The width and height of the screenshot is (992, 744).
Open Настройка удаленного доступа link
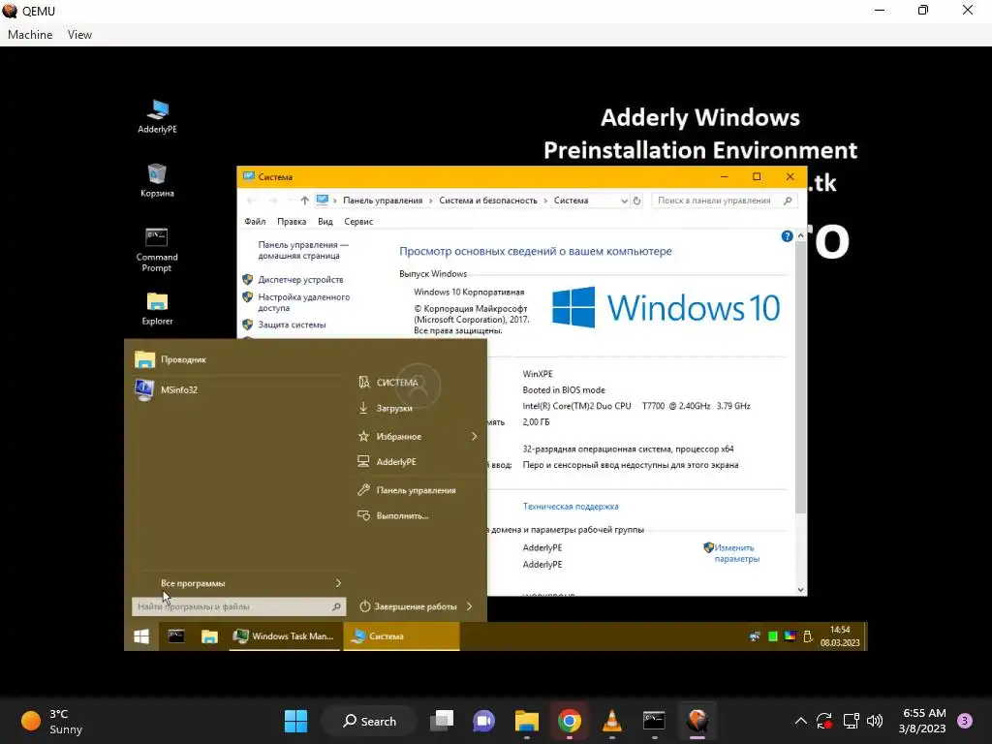coord(303,302)
